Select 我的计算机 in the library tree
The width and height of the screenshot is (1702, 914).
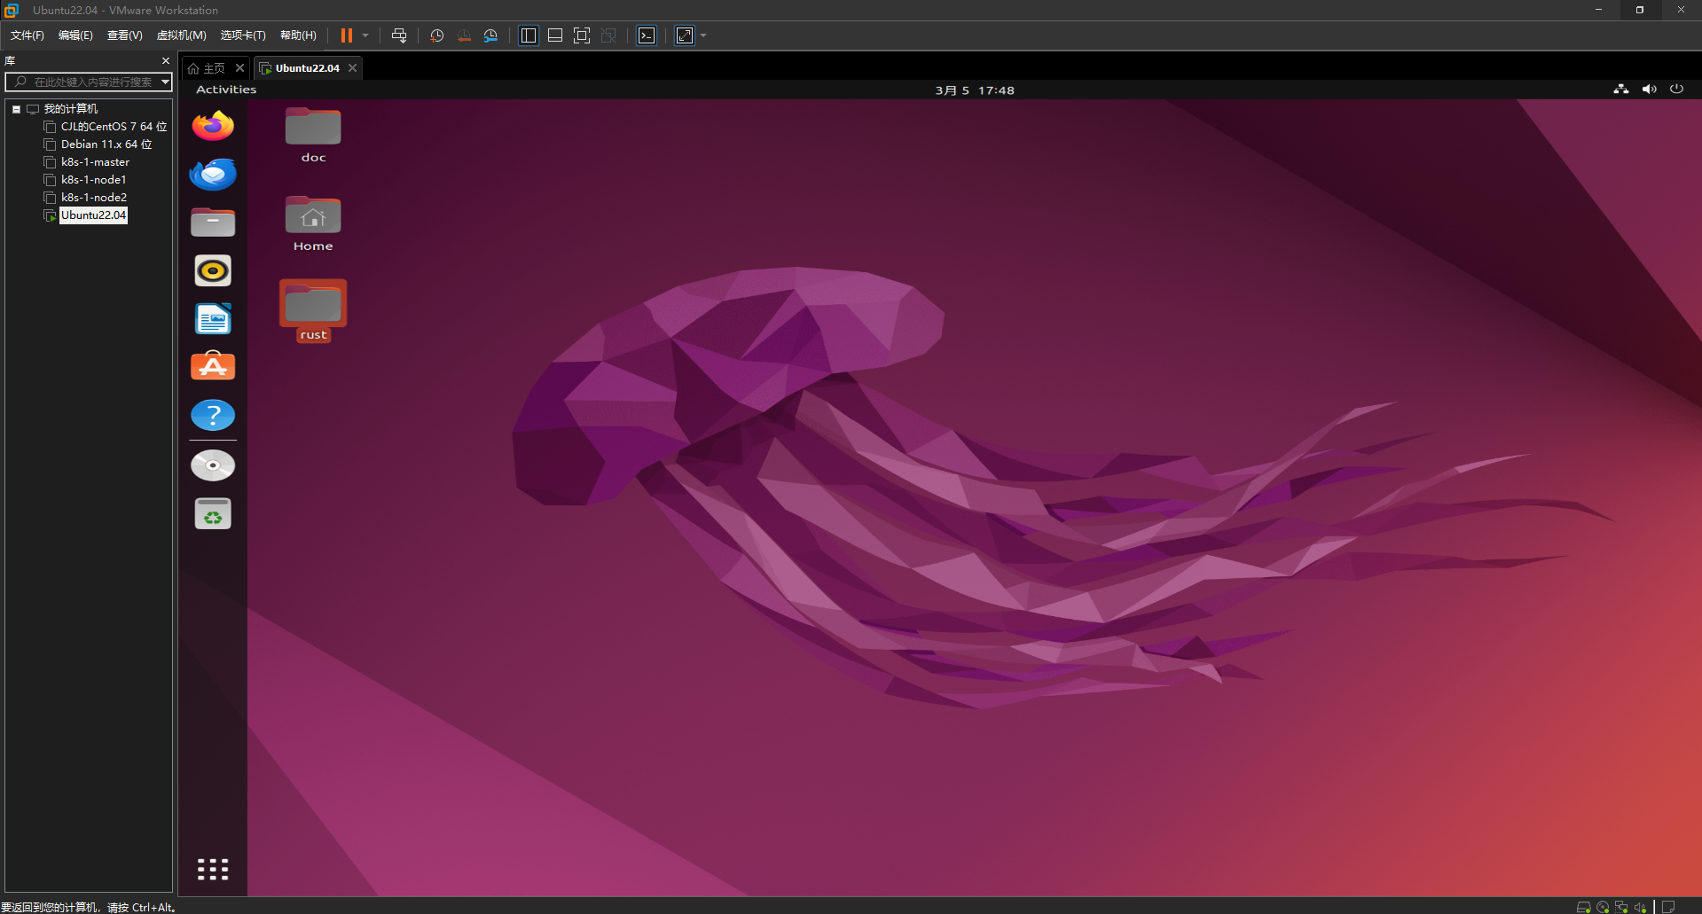71,109
